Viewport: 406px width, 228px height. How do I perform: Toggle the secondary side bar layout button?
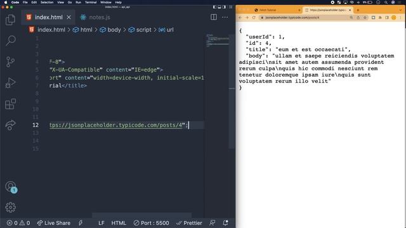(224, 7)
